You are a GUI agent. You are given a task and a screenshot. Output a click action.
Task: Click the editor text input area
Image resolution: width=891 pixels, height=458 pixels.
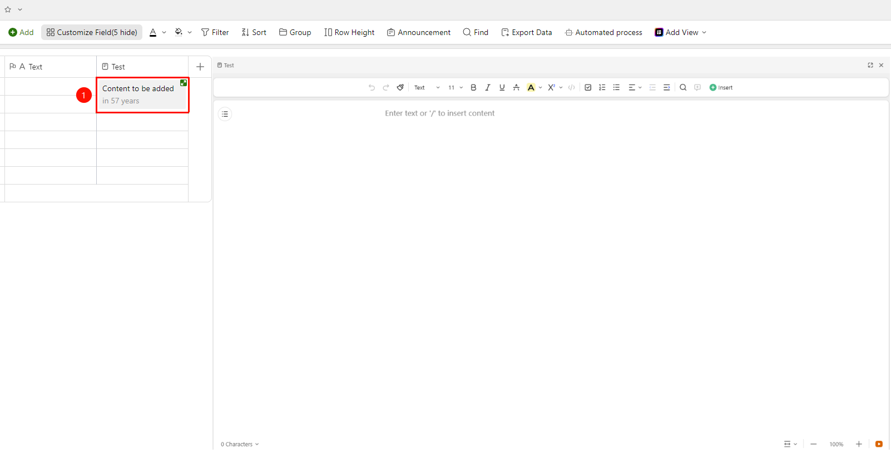(x=439, y=113)
